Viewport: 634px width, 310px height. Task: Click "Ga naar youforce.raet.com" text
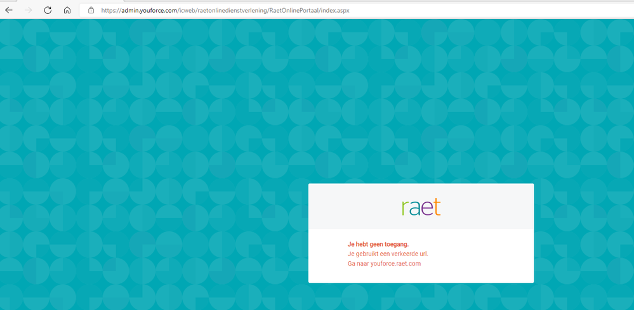click(384, 264)
